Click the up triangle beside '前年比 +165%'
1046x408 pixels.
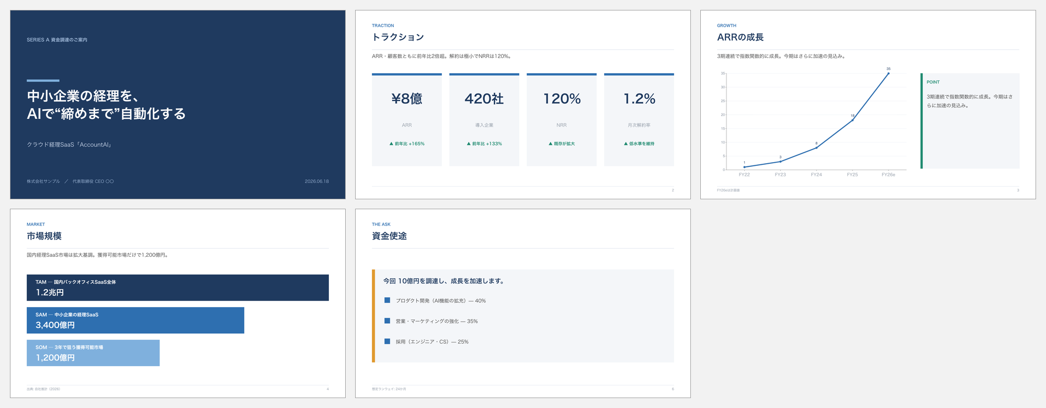[x=391, y=143]
